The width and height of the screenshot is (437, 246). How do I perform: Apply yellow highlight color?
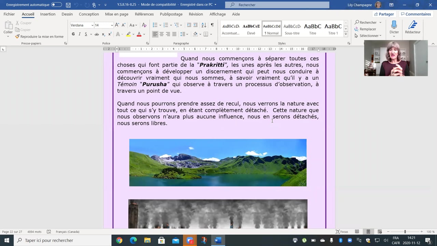[128, 34]
